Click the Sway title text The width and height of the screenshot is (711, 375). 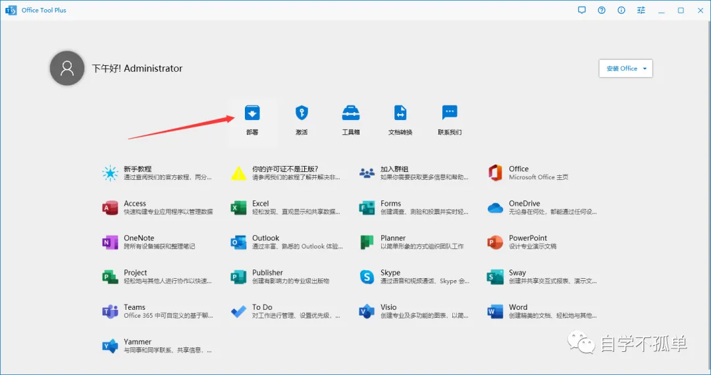point(517,272)
